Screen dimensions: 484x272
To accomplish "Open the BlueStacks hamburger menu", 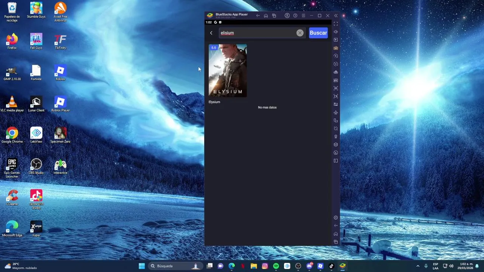I will pos(303,15).
